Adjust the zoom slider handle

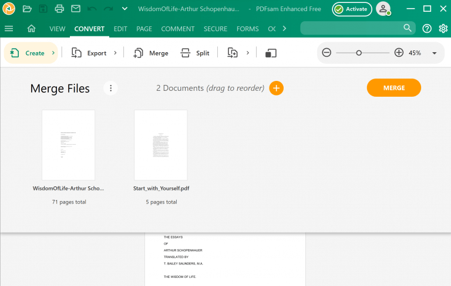[359, 53]
